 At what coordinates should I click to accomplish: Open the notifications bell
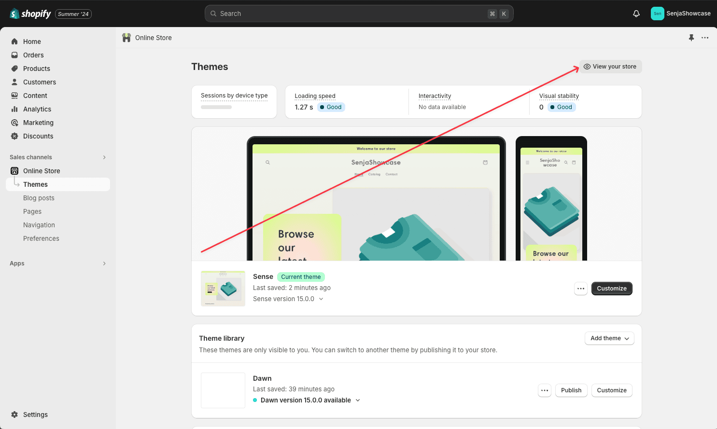(636, 14)
